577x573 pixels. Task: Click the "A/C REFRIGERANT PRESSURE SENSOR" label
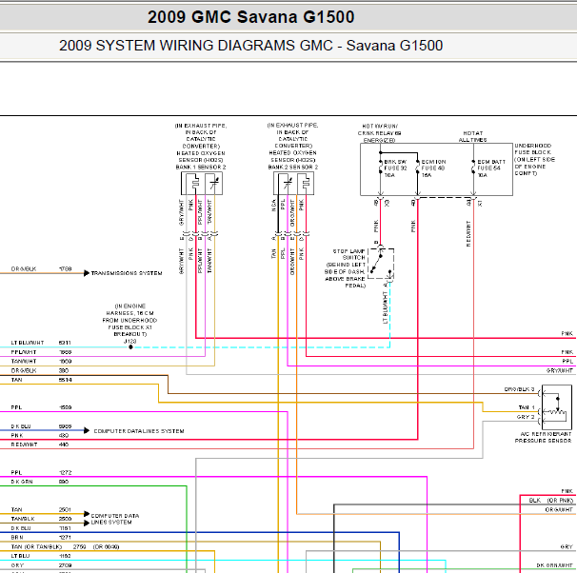coord(543,437)
